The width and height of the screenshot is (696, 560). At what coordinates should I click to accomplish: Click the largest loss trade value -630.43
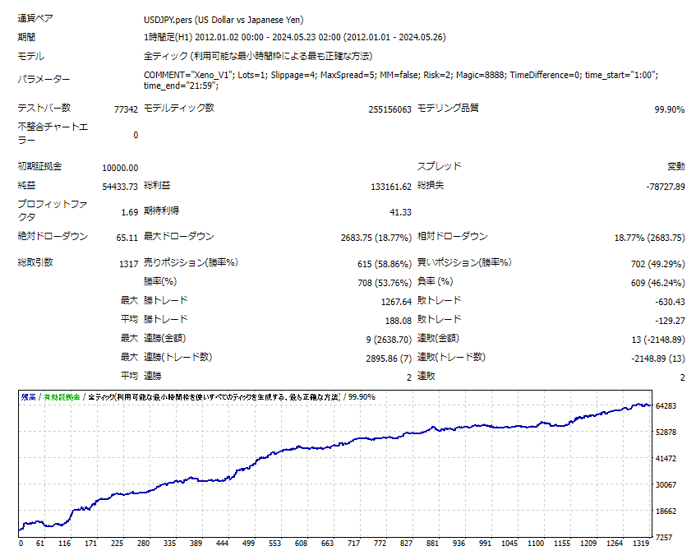tap(670, 302)
